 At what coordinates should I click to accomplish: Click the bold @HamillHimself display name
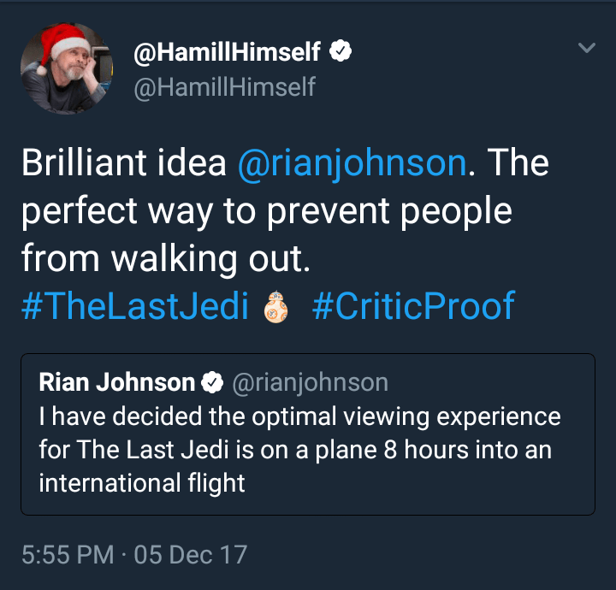(227, 53)
